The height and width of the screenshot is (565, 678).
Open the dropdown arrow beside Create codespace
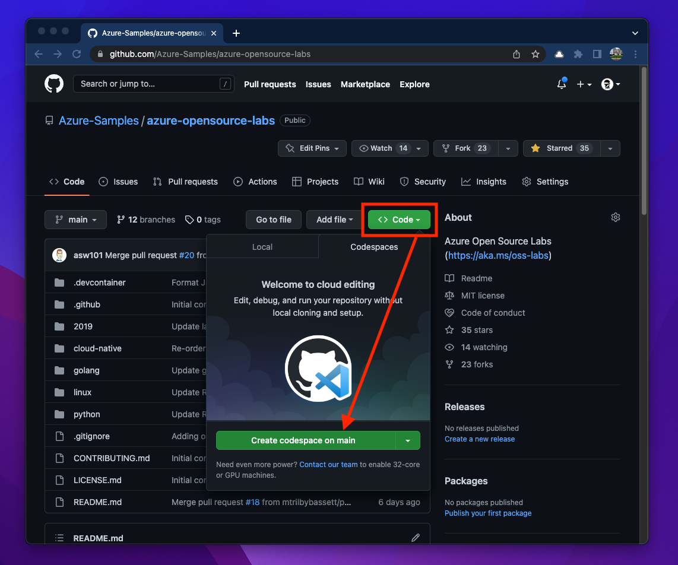(x=408, y=440)
